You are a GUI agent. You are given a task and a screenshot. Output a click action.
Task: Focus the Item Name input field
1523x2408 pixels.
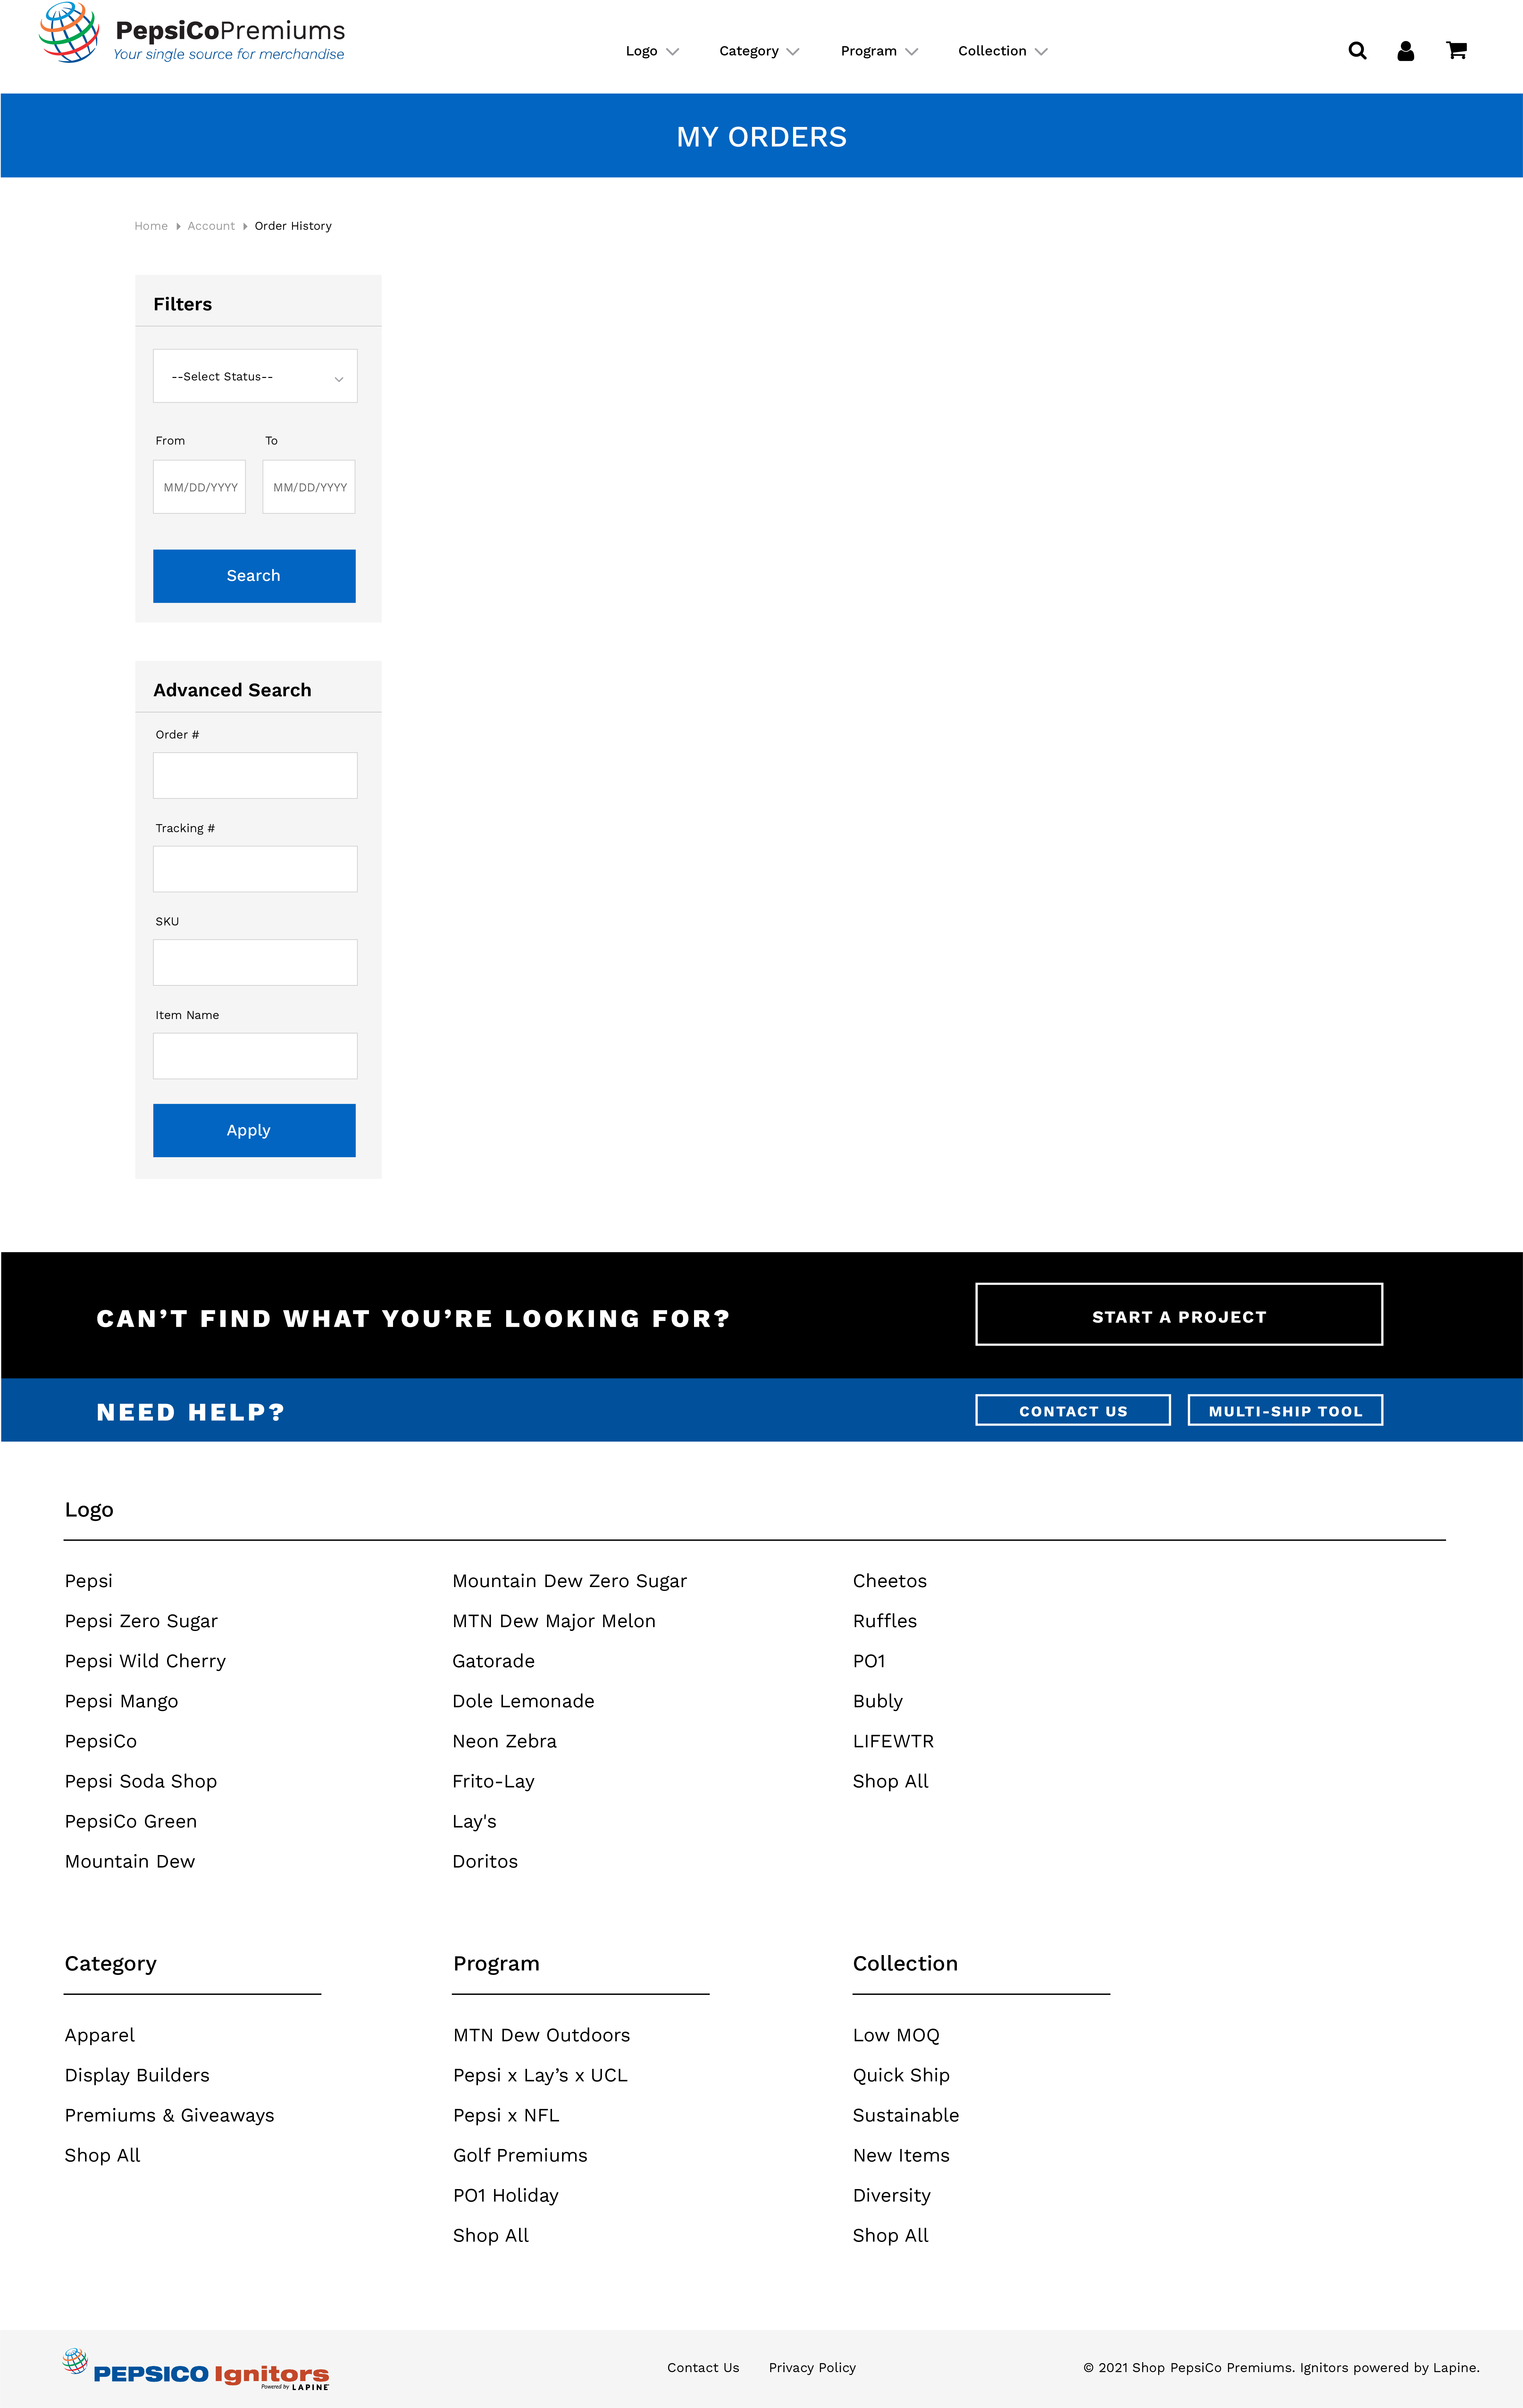click(x=255, y=1056)
